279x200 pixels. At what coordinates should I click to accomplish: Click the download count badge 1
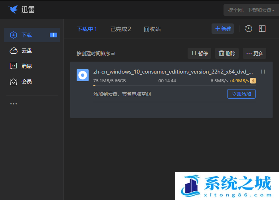tap(53, 35)
